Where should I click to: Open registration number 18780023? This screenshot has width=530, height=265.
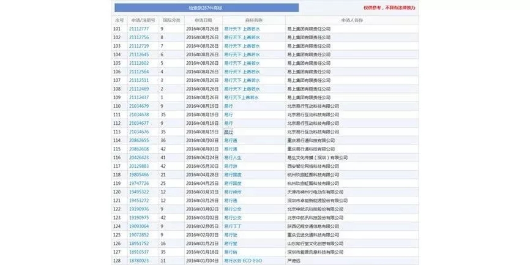coord(138,260)
